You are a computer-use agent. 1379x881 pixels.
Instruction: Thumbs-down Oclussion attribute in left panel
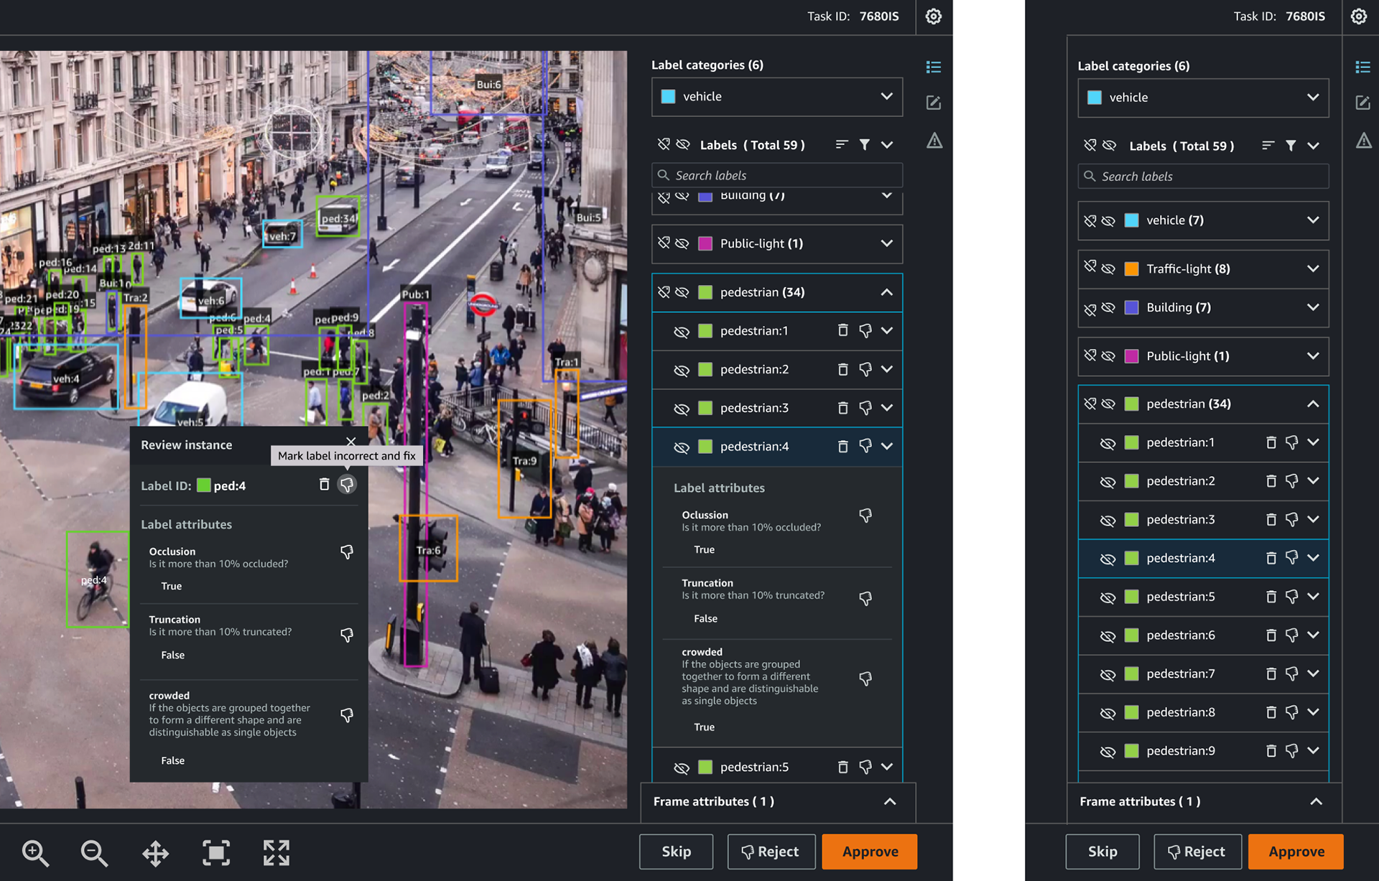coord(865,515)
